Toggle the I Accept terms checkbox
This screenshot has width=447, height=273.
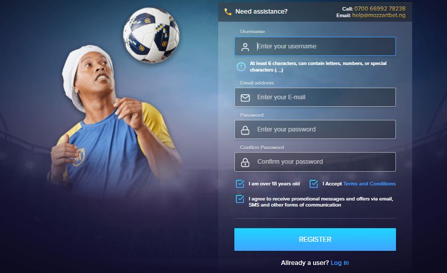(314, 184)
